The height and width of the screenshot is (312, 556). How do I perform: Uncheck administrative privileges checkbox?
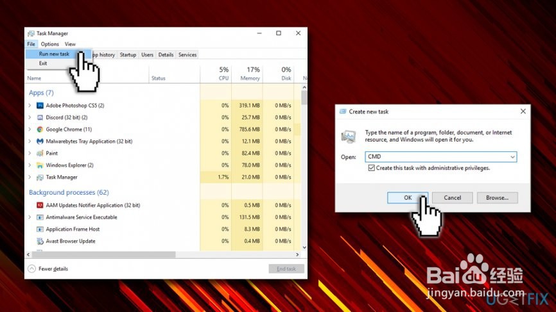[x=371, y=168]
